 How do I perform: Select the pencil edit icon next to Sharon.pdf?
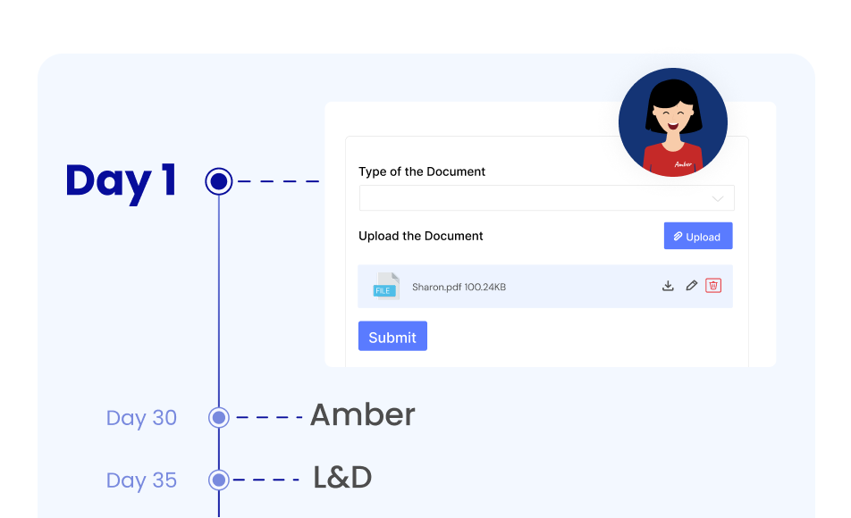(691, 285)
